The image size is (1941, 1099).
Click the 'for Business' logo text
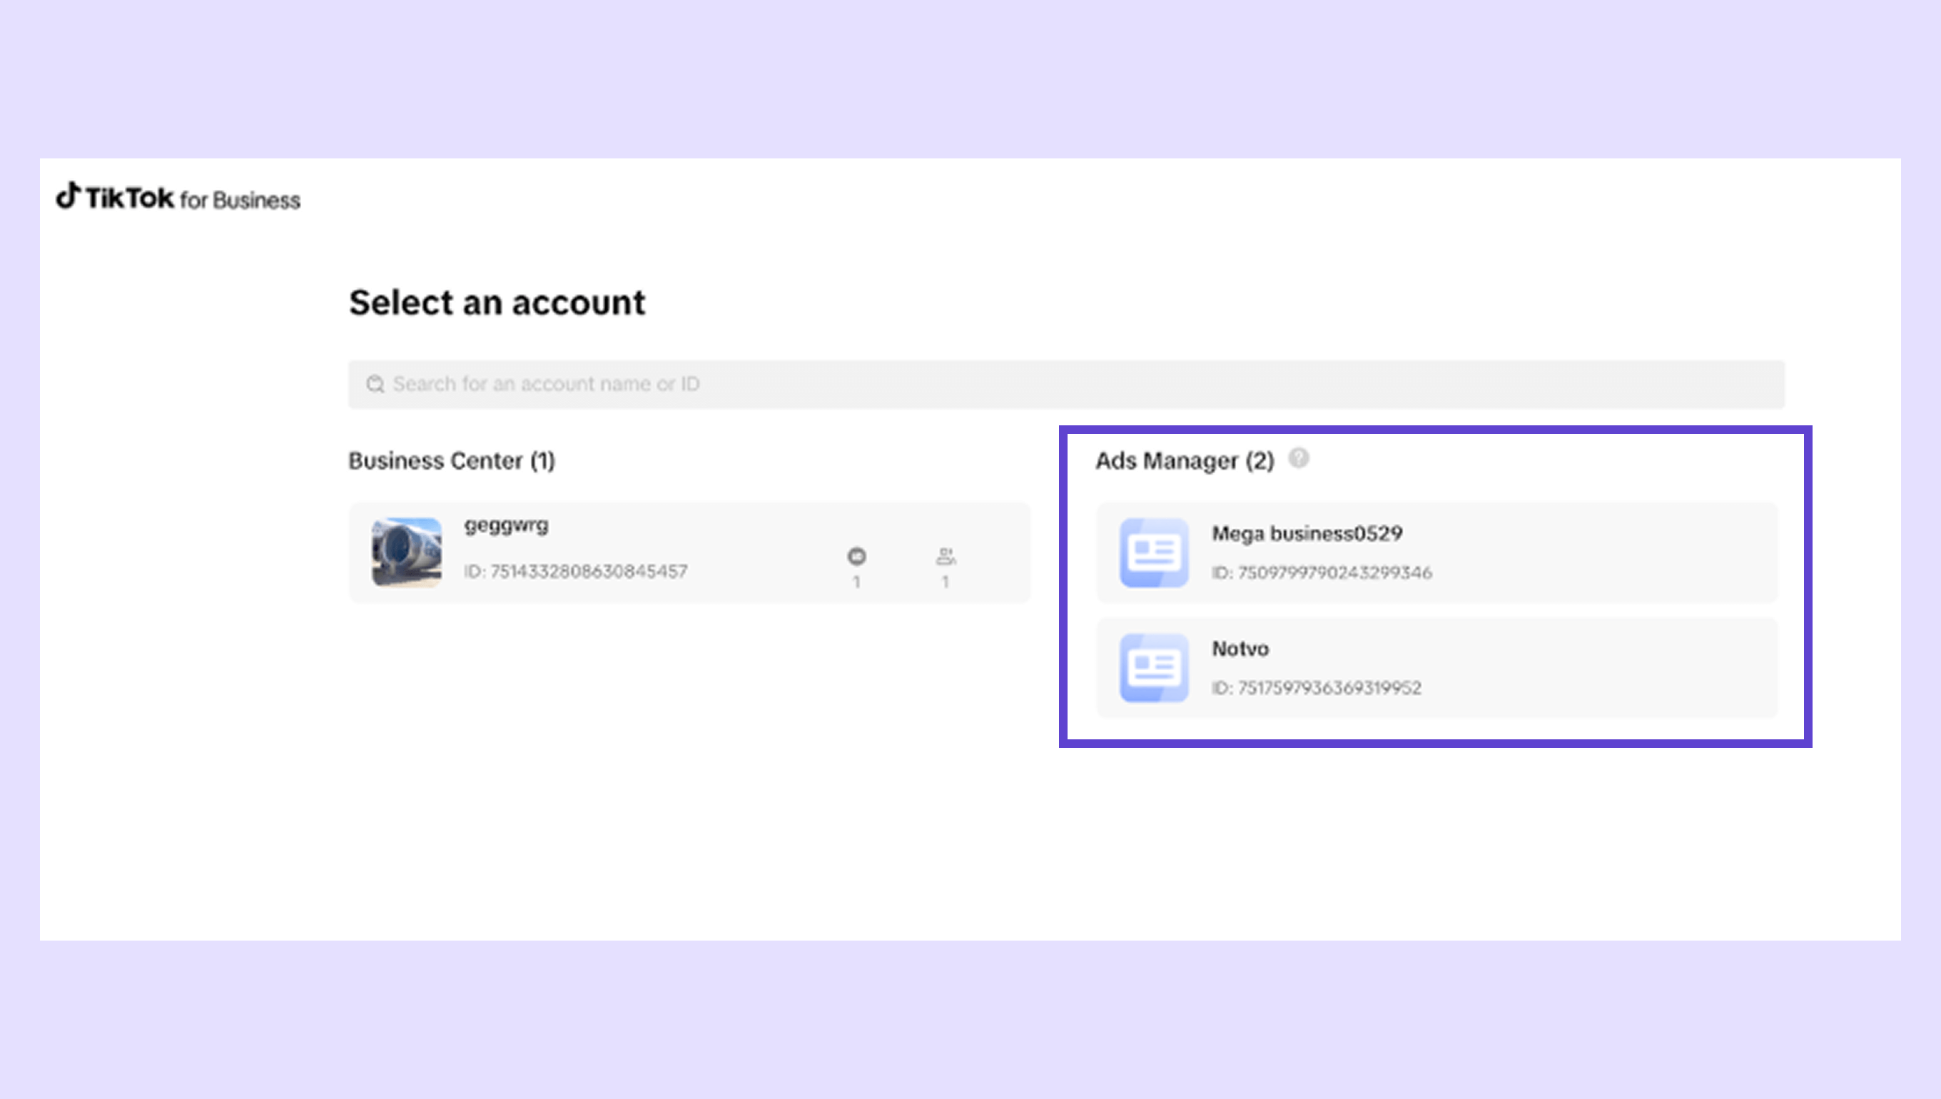[x=240, y=200]
